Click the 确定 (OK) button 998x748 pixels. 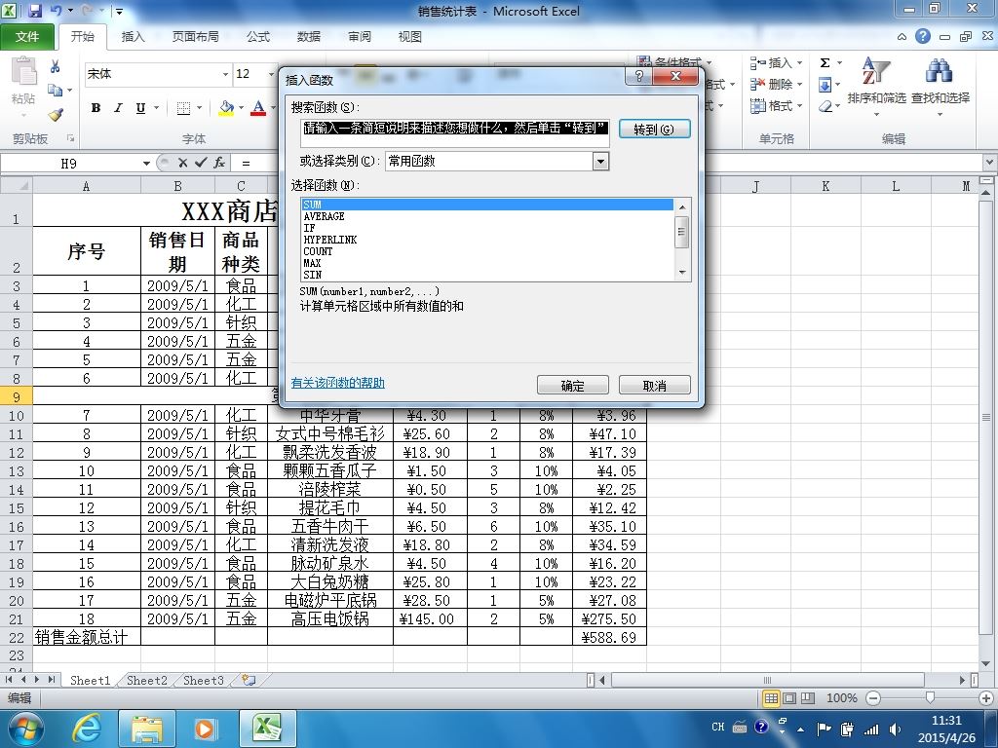(572, 386)
